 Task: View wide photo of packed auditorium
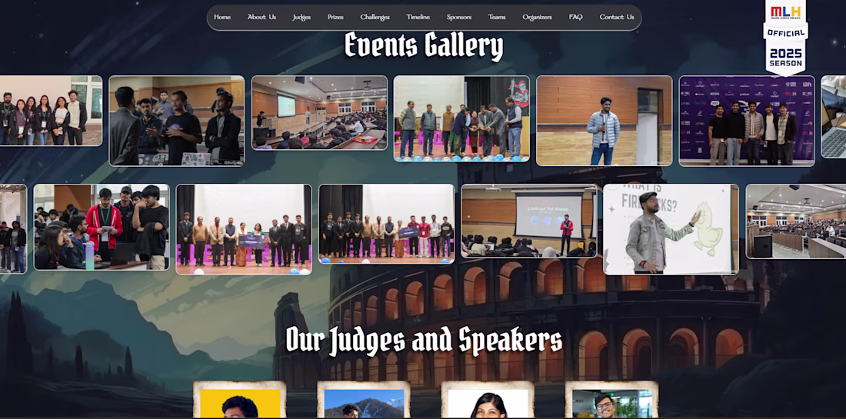click(x=796, y=221)
